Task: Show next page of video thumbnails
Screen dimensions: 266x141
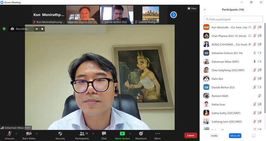Action: tap(174, 15)
